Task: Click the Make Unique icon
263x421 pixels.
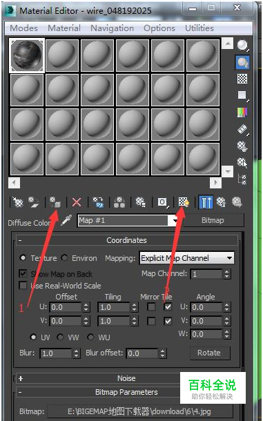Action: [119, 202]
